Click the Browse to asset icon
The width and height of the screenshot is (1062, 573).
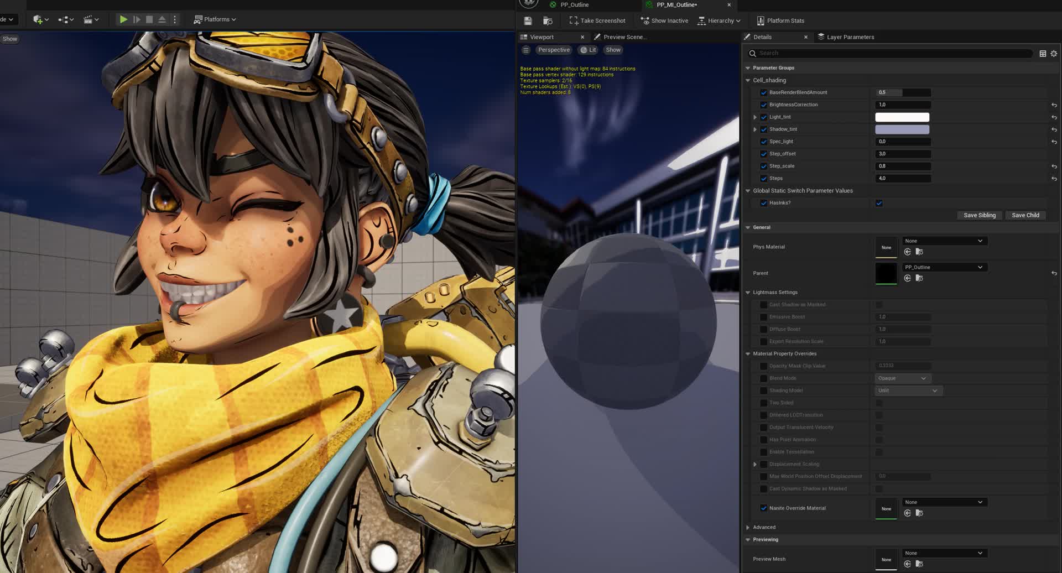[548, 21]
